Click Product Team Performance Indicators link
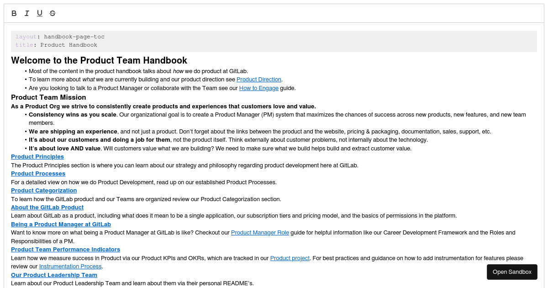This screenshot has width=548, height=288. pyautogui.click(x=65, y=249)
